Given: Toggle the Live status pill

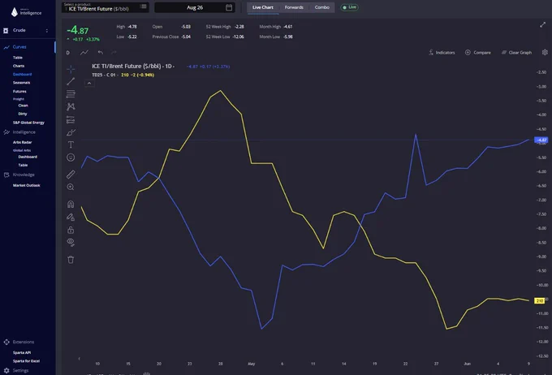Looking at the screenshot, I should tap(349, 7).
